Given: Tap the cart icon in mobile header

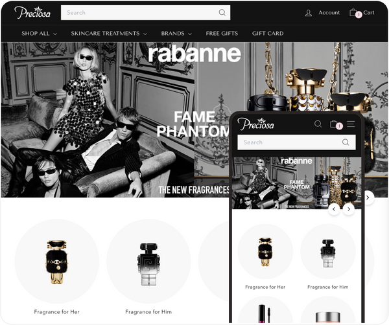Looking at the screenshot, I should click(335, 124).
